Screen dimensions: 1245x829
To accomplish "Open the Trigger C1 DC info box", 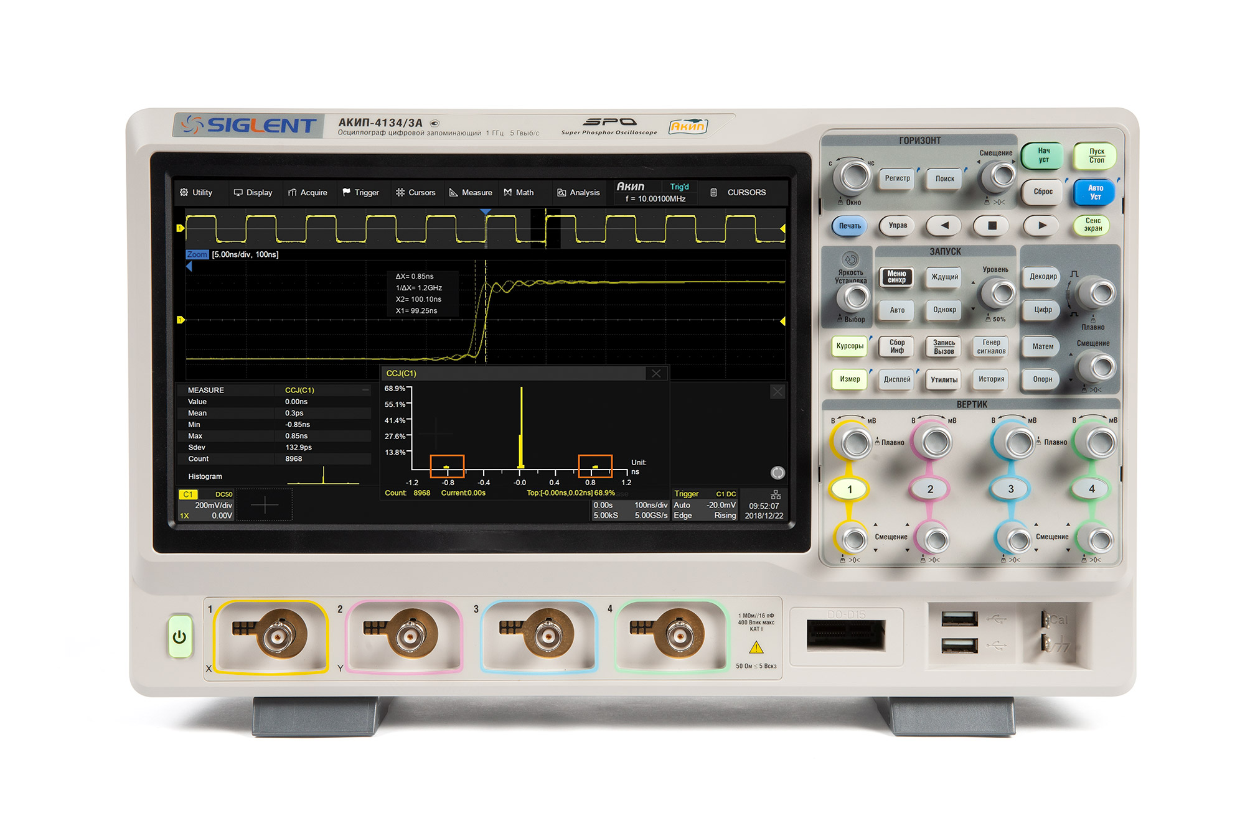I will click(x=705, y=505).
